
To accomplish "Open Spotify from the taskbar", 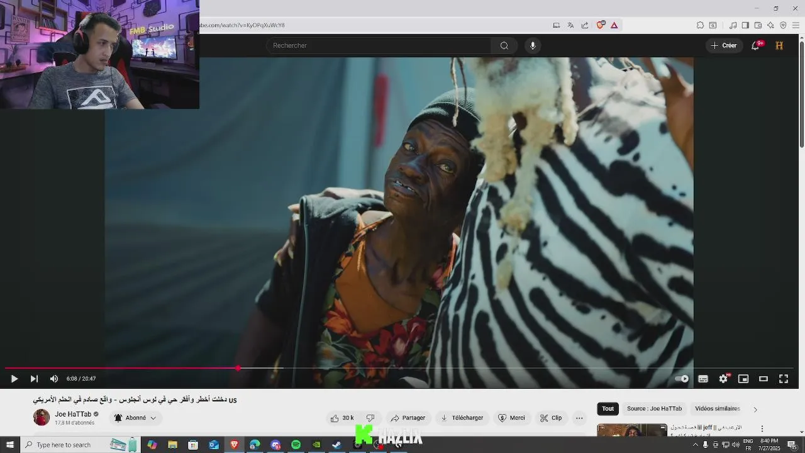I will point(296,445).
